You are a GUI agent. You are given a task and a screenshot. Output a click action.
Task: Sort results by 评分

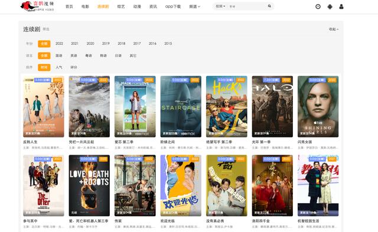(x=74, y=67)
